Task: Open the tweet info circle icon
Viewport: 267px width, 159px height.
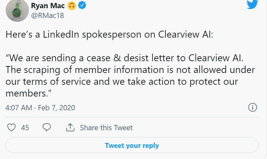Action: (x=253, y=107)
